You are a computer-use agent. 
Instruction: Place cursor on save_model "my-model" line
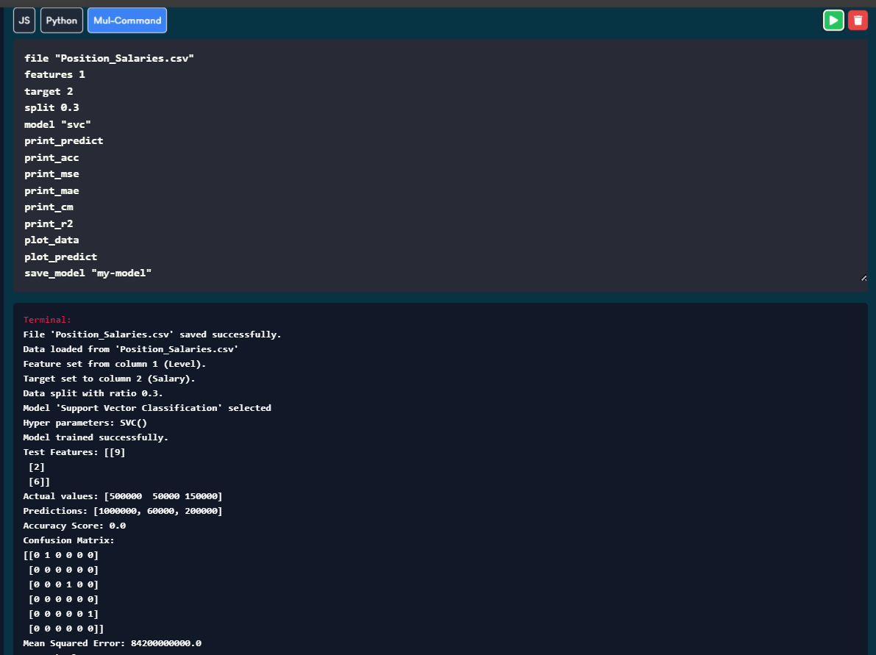[x=88, y=273]
